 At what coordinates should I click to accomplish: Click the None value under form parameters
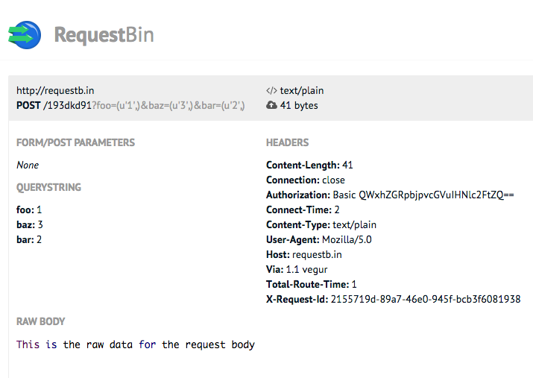(x=28, y=166)
